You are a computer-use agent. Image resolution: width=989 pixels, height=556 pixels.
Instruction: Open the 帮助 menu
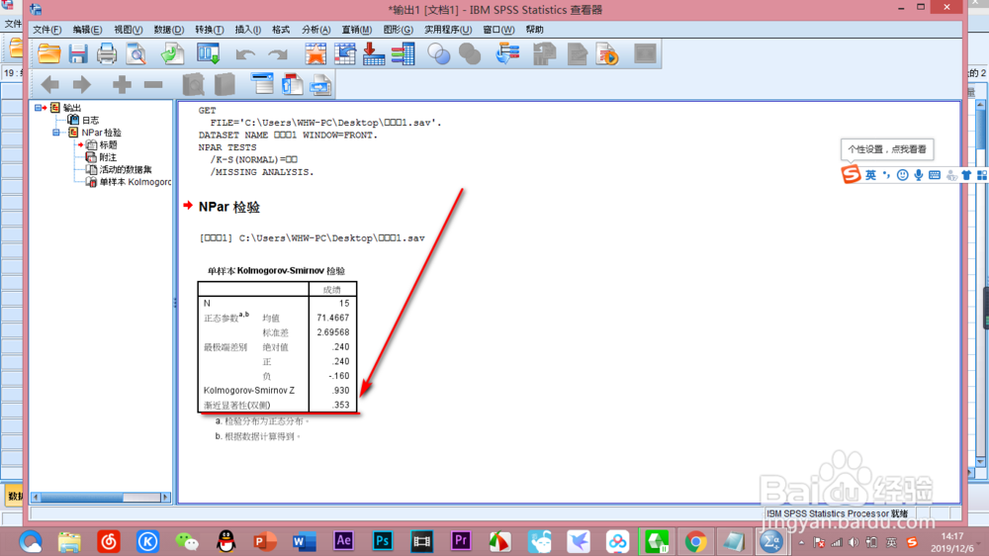click(534, 30)
